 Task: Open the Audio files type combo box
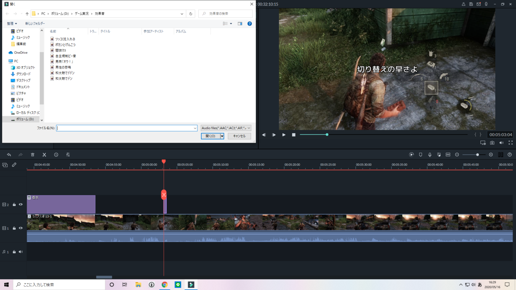[x=226, y=128]
